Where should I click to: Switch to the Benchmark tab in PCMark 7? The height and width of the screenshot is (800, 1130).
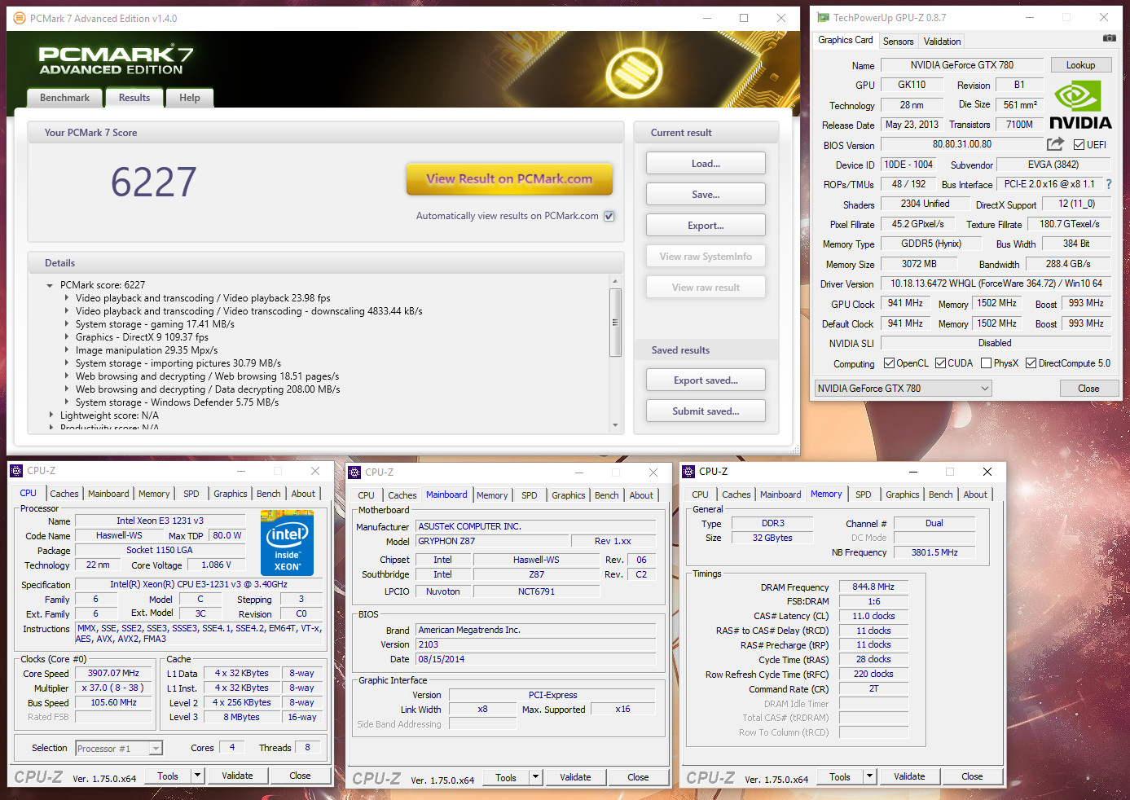click(65, 98)
